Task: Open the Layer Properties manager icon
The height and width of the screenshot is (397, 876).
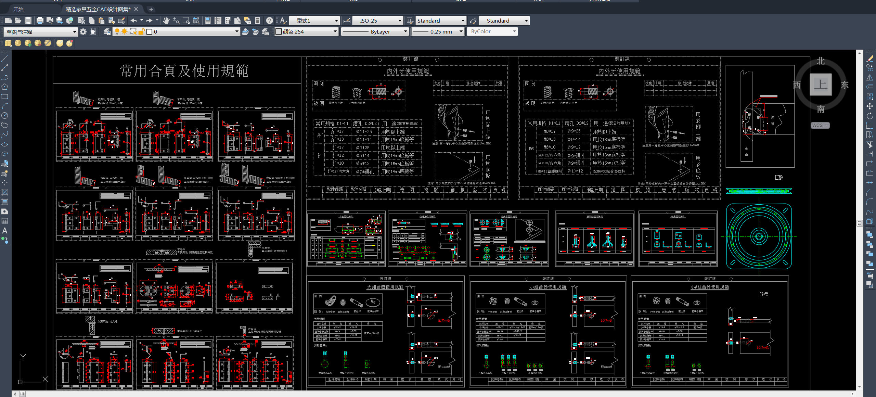Action: (107, 32)
